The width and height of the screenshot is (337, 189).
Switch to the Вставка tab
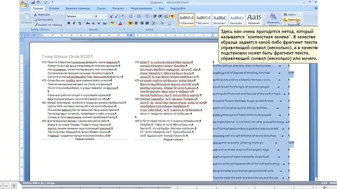coord(54,8)
